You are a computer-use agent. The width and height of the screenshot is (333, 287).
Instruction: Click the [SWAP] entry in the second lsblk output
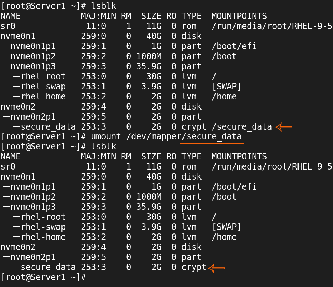click(227, 227)
